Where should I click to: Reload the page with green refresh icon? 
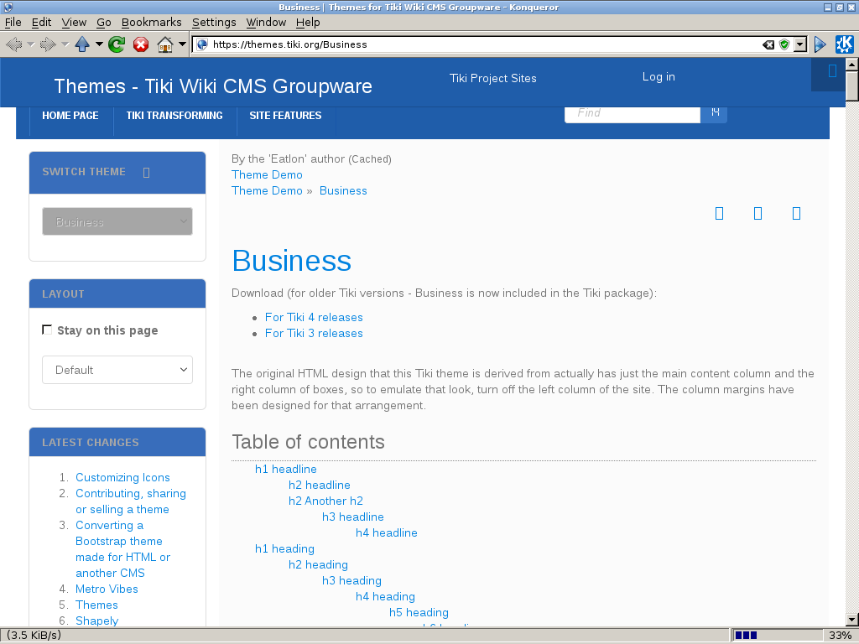[x=116, y=44]
